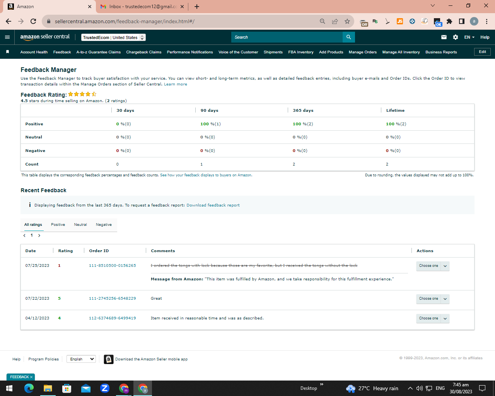Viewport: 495px width, 396px height.
Task: Open Windows Start menu
Action: click(9, 388)
